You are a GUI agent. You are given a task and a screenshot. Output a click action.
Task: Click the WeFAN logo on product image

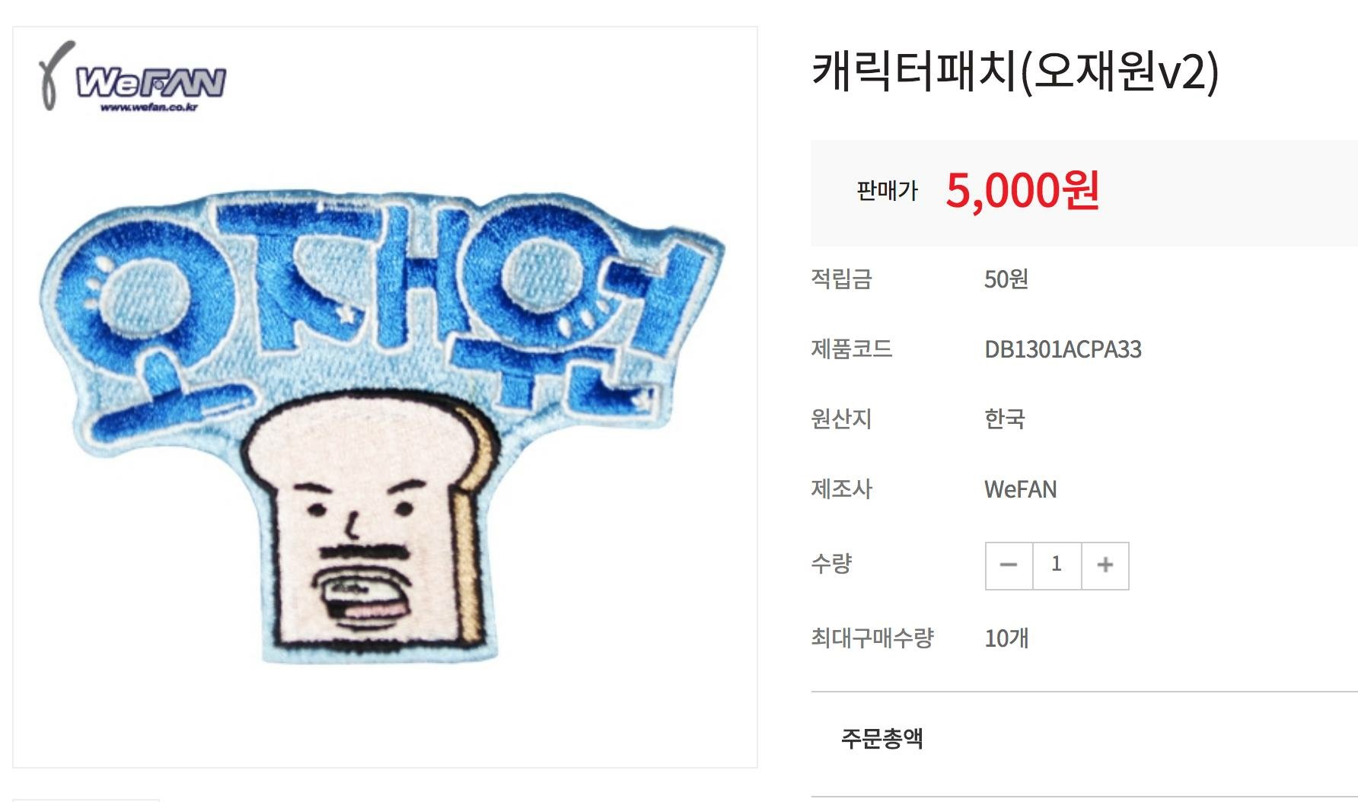132,77
